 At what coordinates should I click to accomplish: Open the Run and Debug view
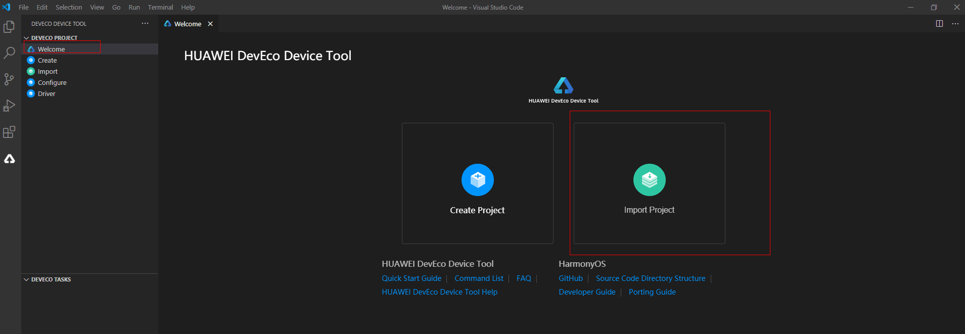(9, 106)
